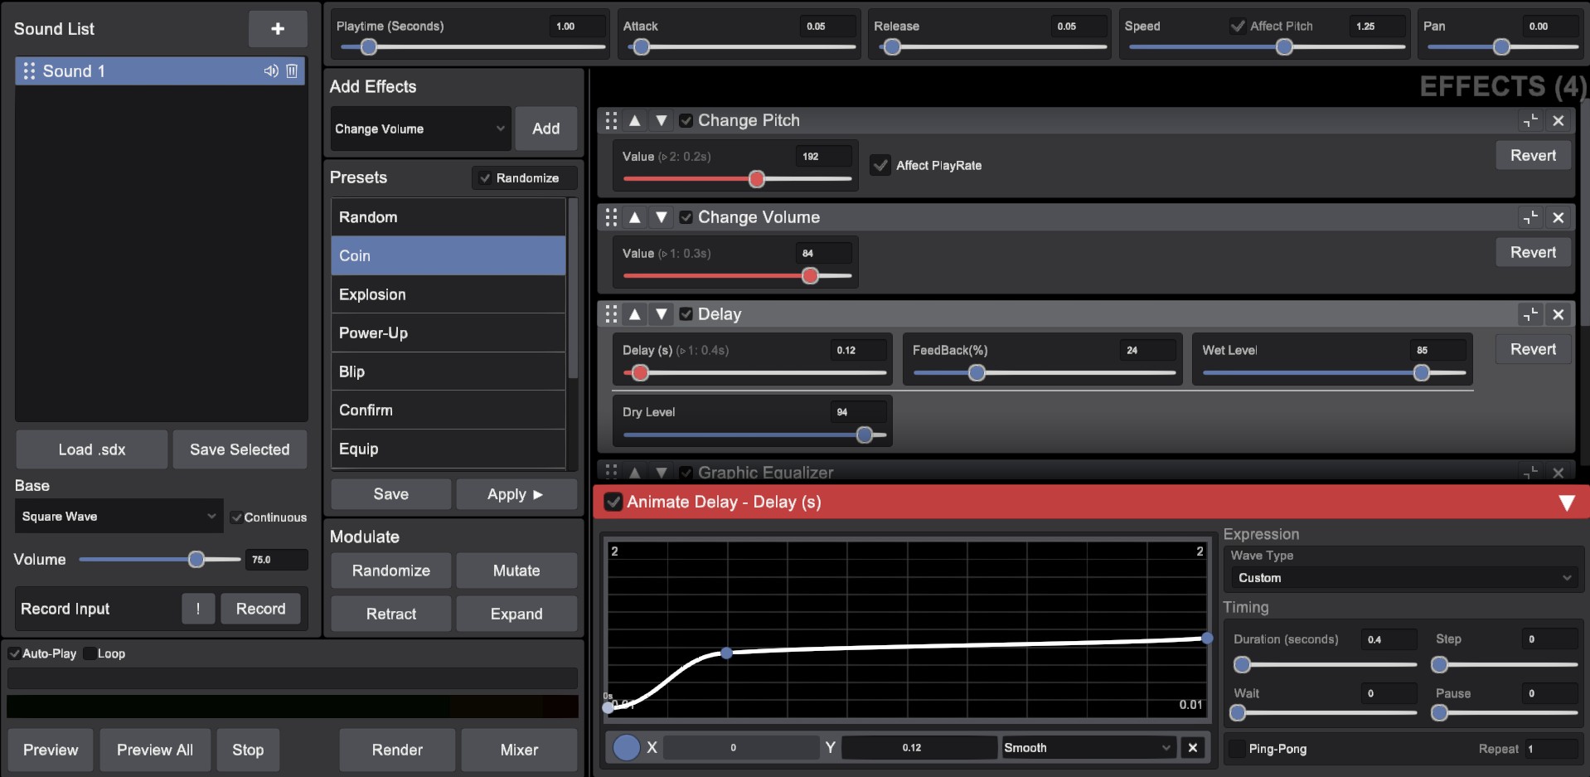This screenshot has width=1590, height=777.
Task: Select the Random preset
Action: [448, 217]
